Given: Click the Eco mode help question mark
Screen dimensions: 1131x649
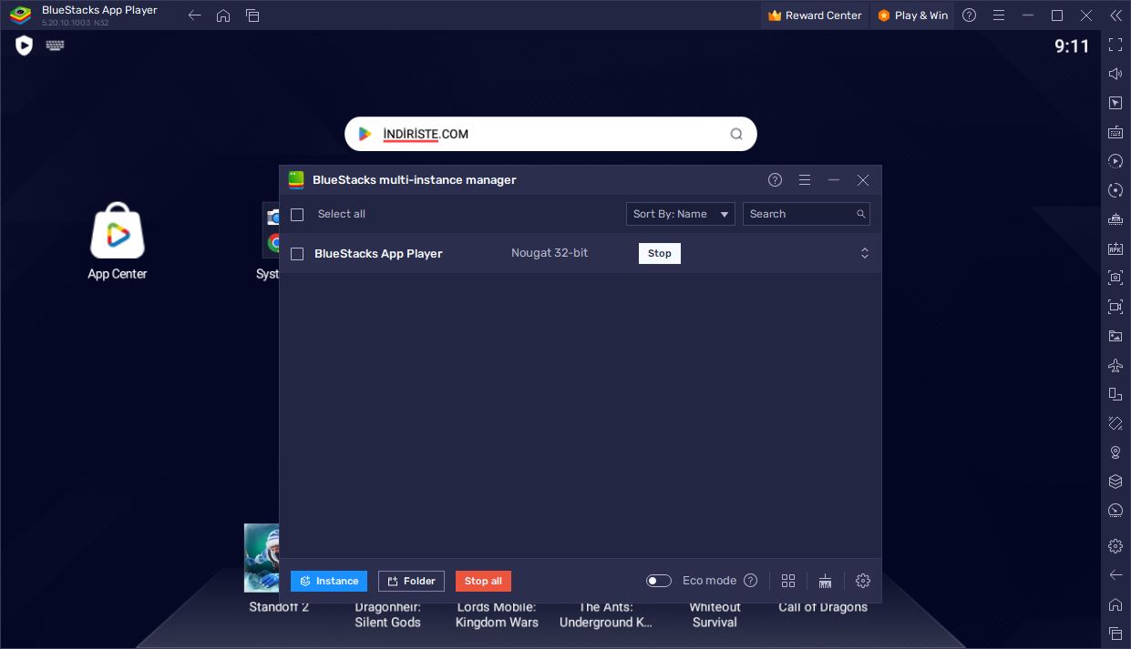Looking at the screenshot, I should click(x=751, y=581).
